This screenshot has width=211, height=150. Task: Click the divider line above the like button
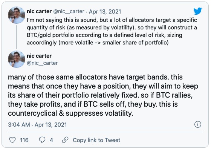(105, 132)
